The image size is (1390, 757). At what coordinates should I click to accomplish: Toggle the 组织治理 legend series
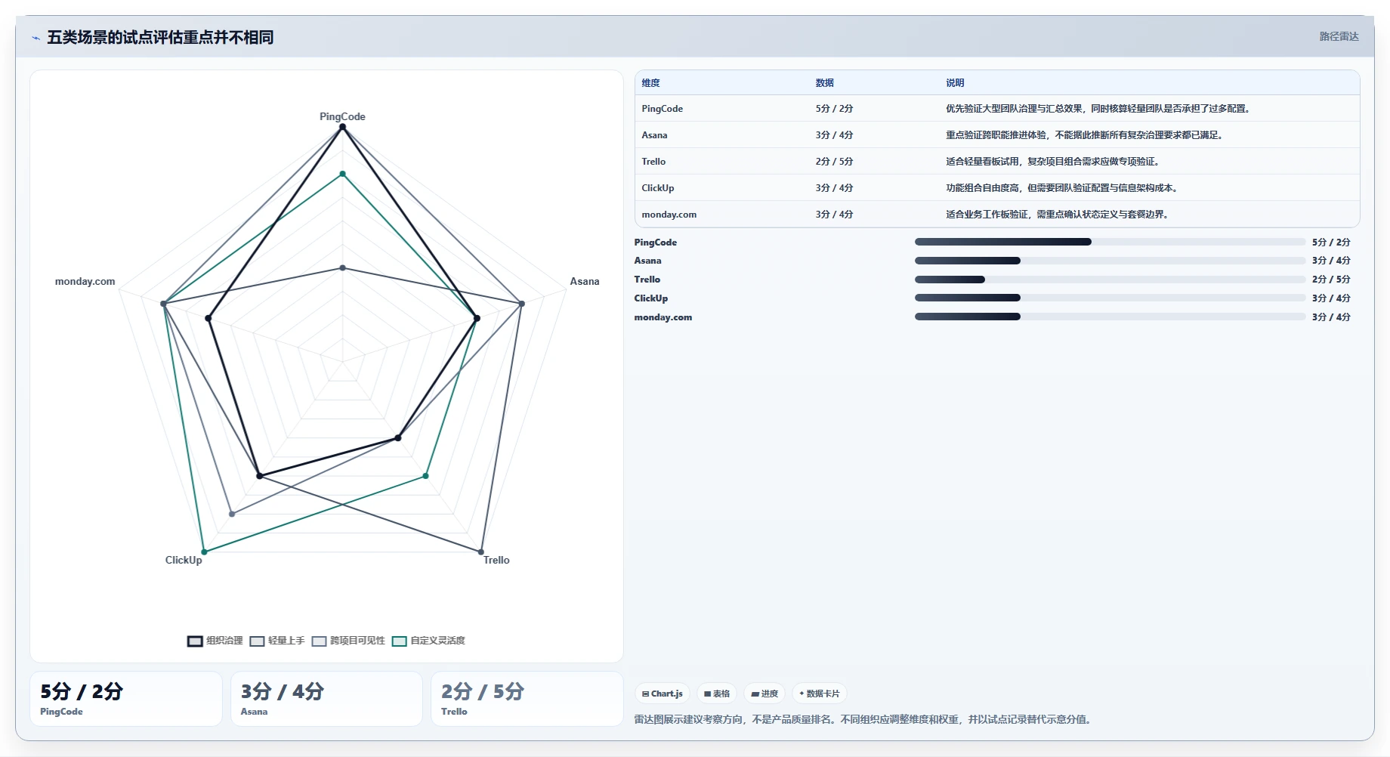point(215,641)
